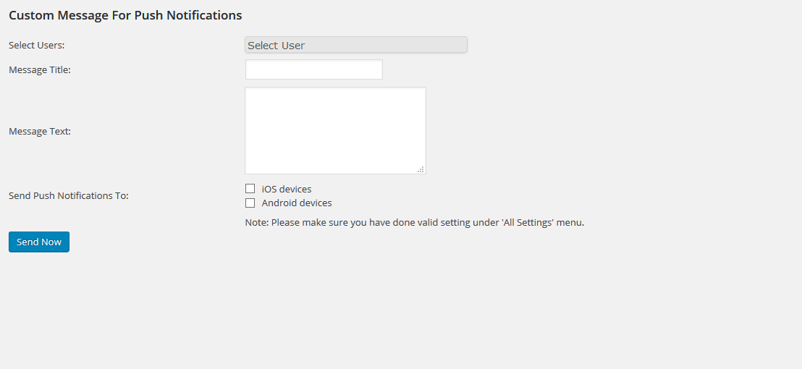802x369 pixels.
Task: Click the 'Android devices' label text
Action: [x=297, y=203]
